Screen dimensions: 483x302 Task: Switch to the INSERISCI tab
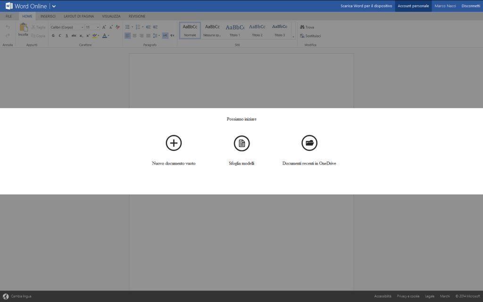(48, 17)
